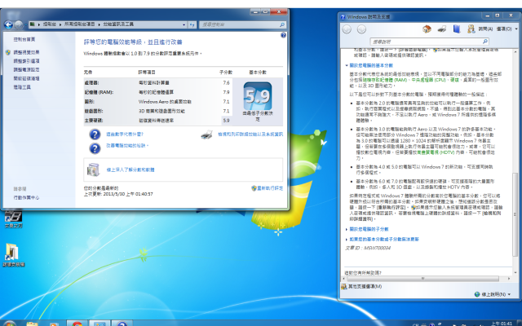Click the 5.9 base score badge
522x326 pixels.
258,96
